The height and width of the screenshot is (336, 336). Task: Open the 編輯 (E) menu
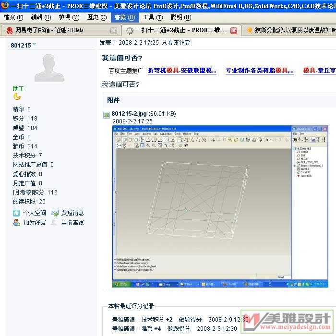tap(41, 17)
